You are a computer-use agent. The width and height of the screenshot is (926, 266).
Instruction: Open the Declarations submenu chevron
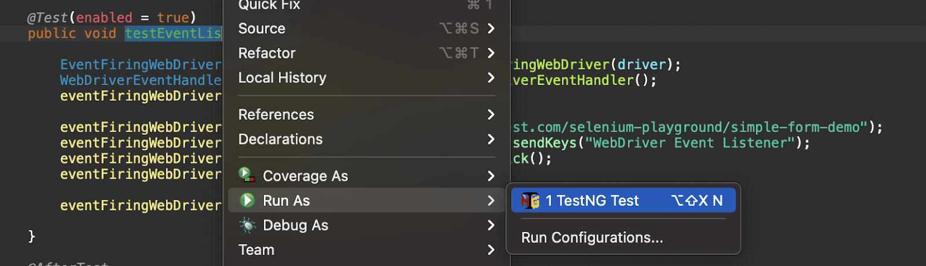click(x=491, y=139)
